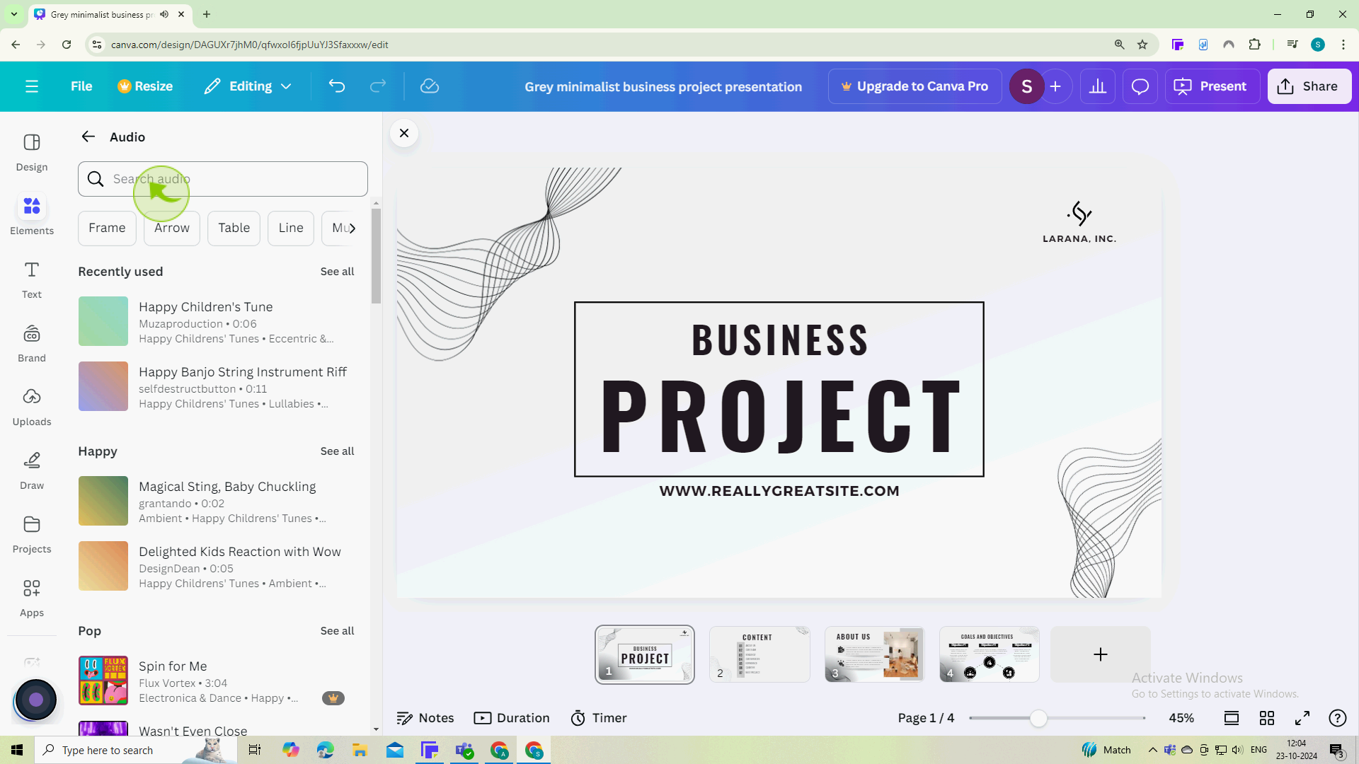Close the side panel with X button
1359x764 pixels.
[404, 133]
